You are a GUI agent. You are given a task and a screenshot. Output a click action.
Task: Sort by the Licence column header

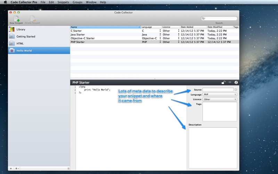(171, 27)
